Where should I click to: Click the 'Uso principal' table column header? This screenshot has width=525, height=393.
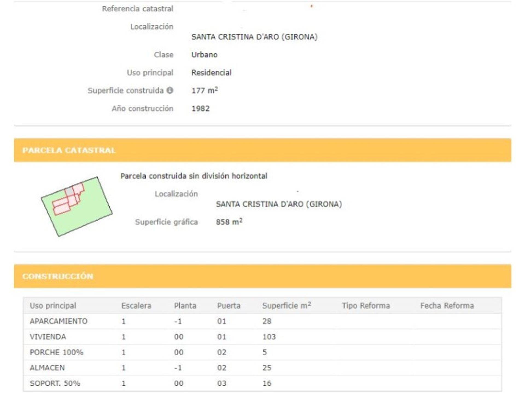pyautogui.click(x=53, y=306)
